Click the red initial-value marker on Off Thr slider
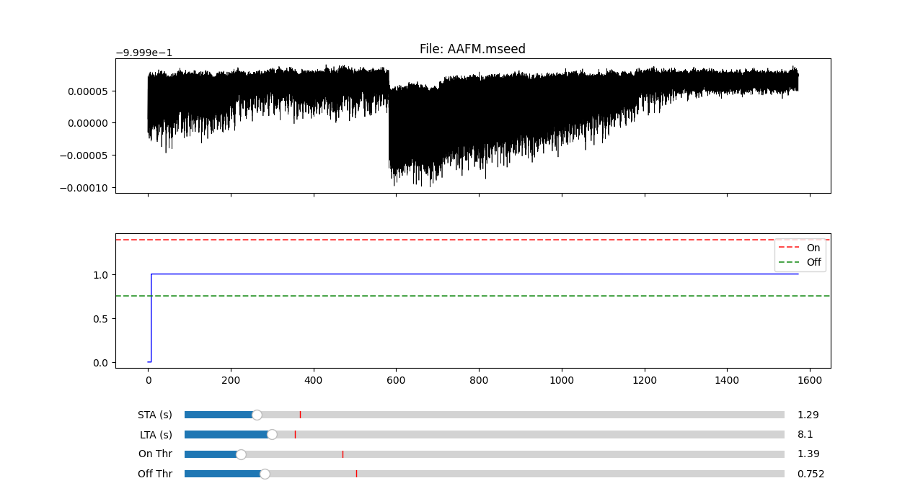Image resolution: width=923 pixels, height=491 pixels. point(356,474)
